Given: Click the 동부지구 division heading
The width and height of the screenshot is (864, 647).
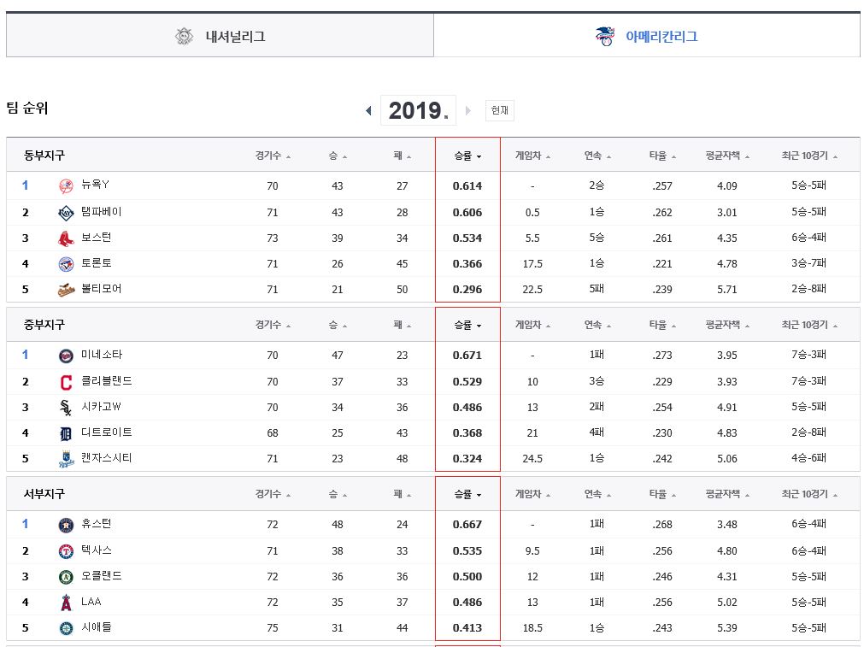Looking at the screenshot, I should coord(44,155).
